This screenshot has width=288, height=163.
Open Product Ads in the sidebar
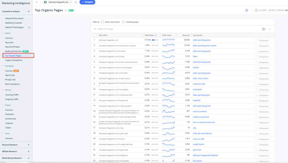coord(10,80)
